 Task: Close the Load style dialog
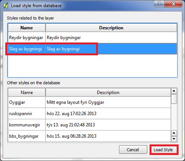tap(173, 4)
